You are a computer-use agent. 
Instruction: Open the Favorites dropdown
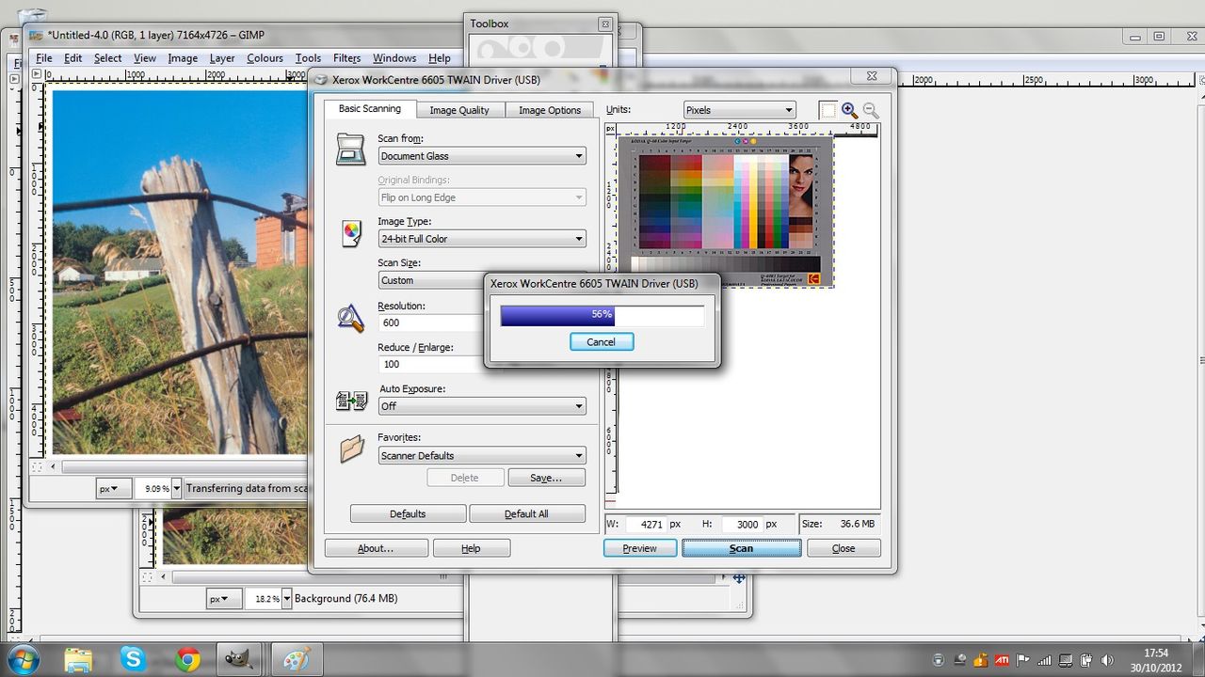point(482,455)
